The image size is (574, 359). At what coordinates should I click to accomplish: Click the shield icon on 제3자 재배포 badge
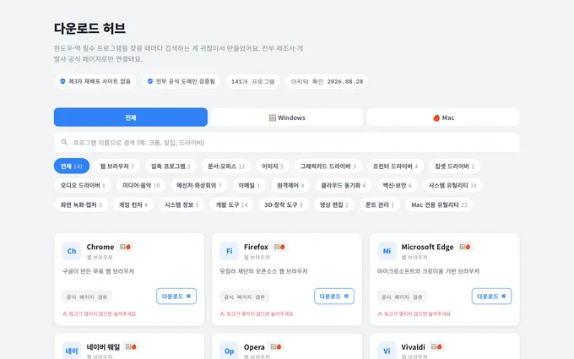coord(62,81)
